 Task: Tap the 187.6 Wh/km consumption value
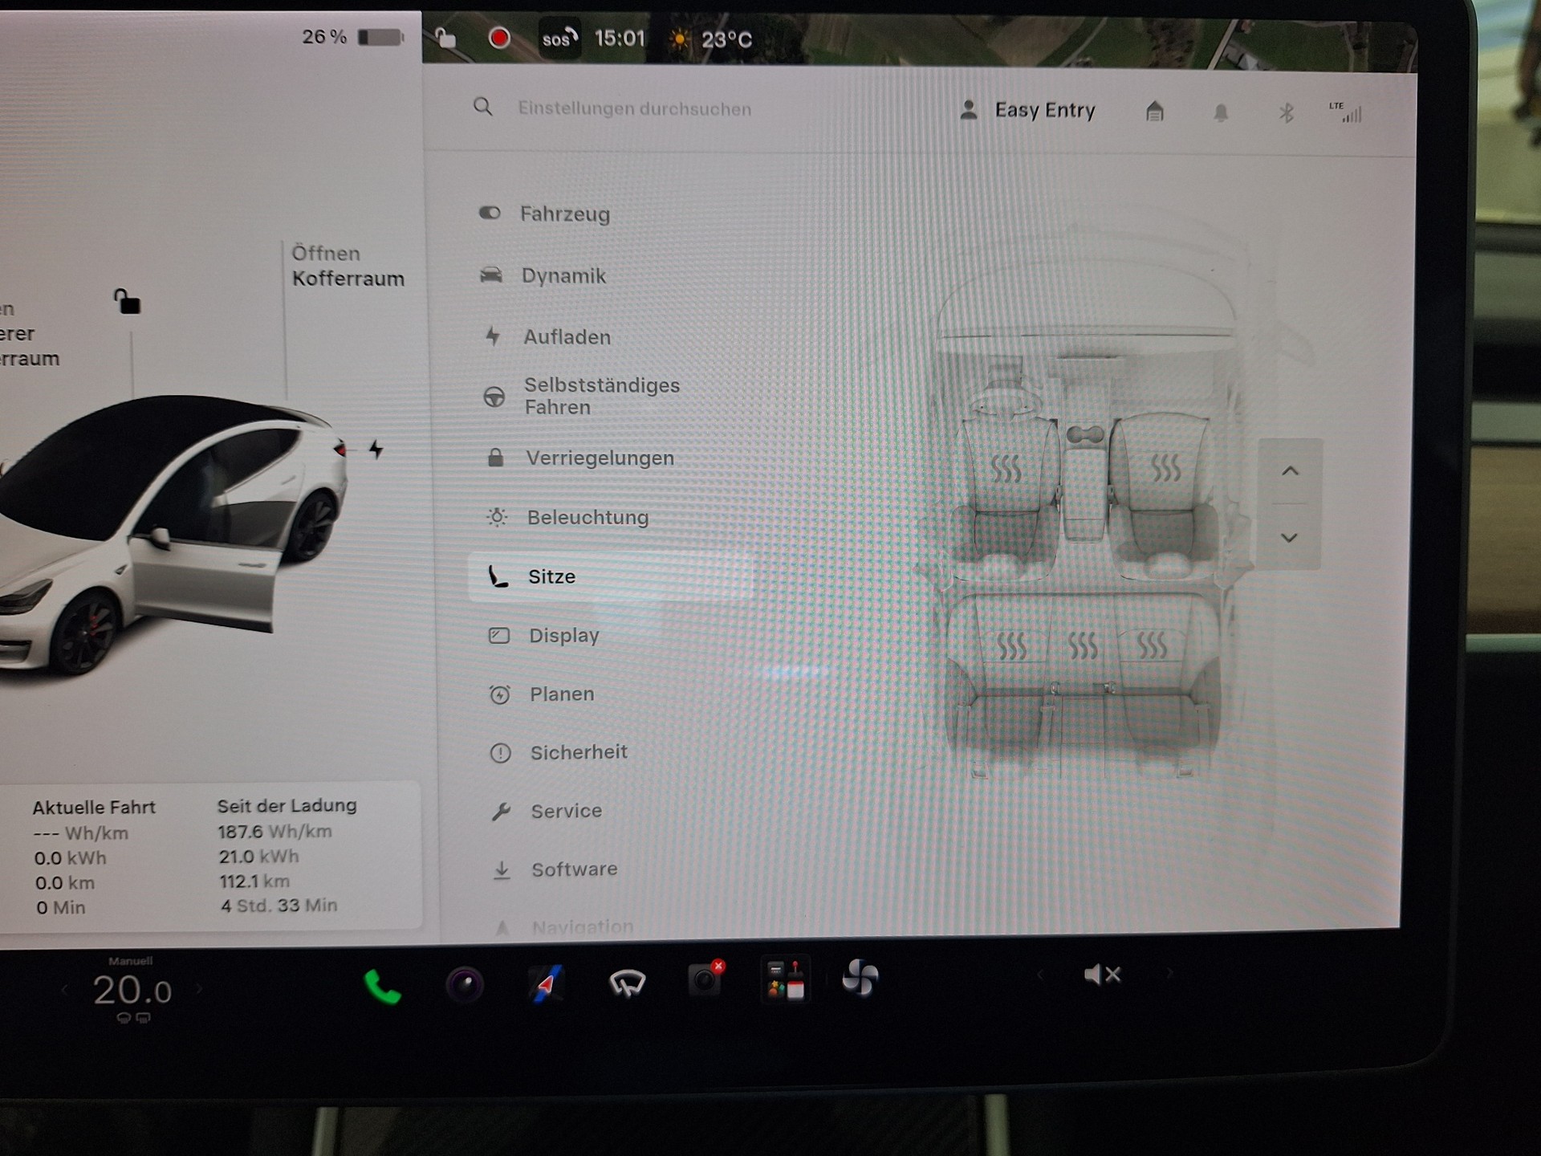click(274, 832)
